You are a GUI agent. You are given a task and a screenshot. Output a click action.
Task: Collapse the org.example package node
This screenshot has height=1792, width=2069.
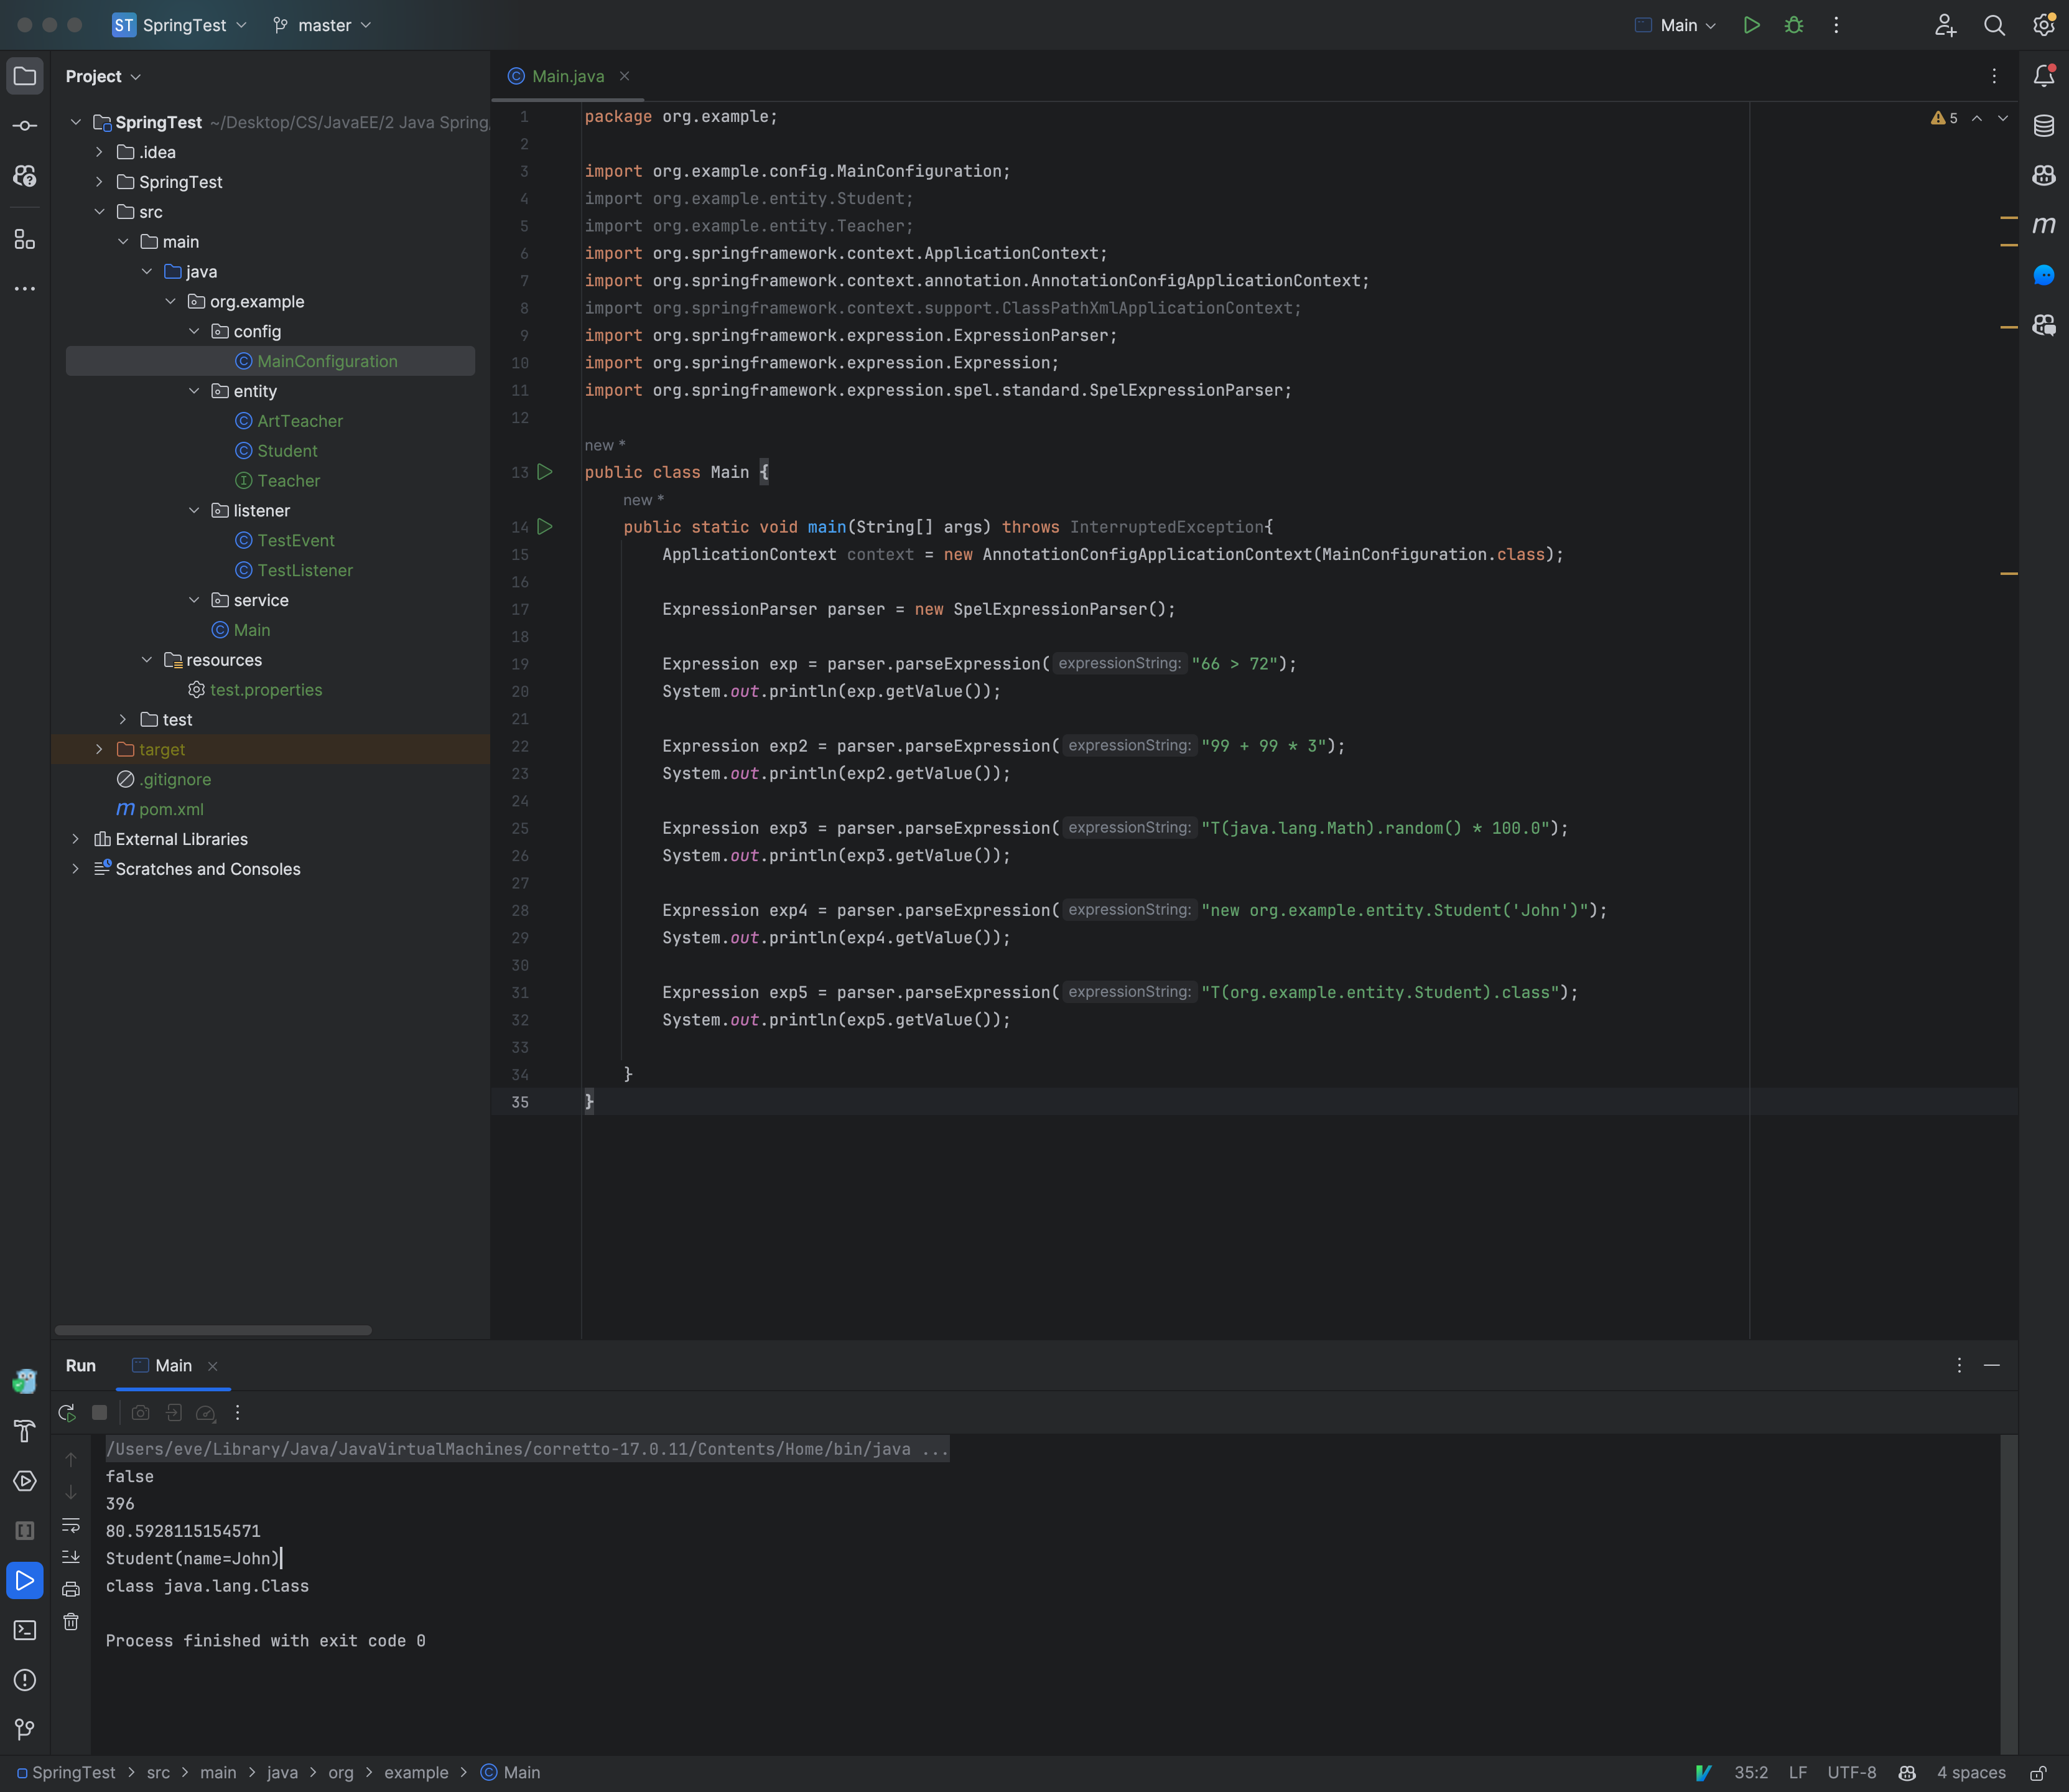point(171,301)
